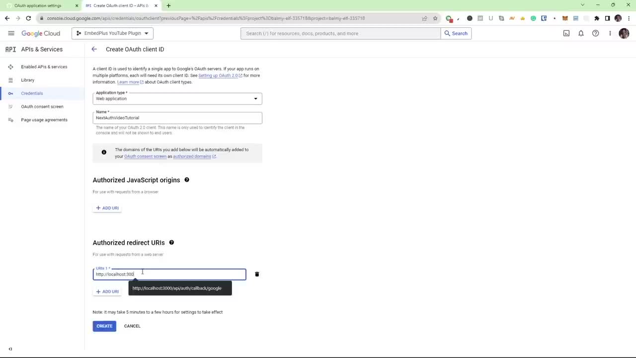
Task: Collapse the APIs & Services side navigation
Action: (10, 349)
